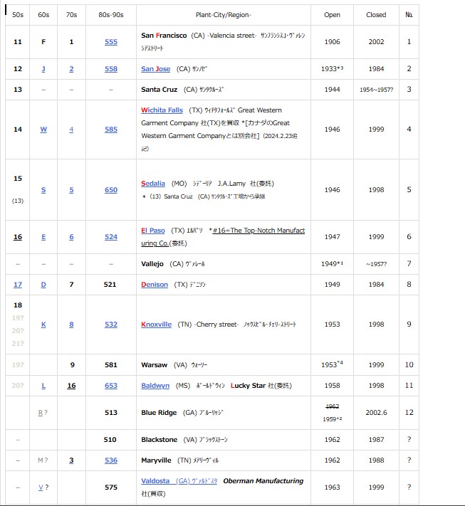Viewport: 465px width, 506px height.
Task: Select the Lucky Star text in Baldwyn row
Action: pyautogui.click(x=248, y=386)
